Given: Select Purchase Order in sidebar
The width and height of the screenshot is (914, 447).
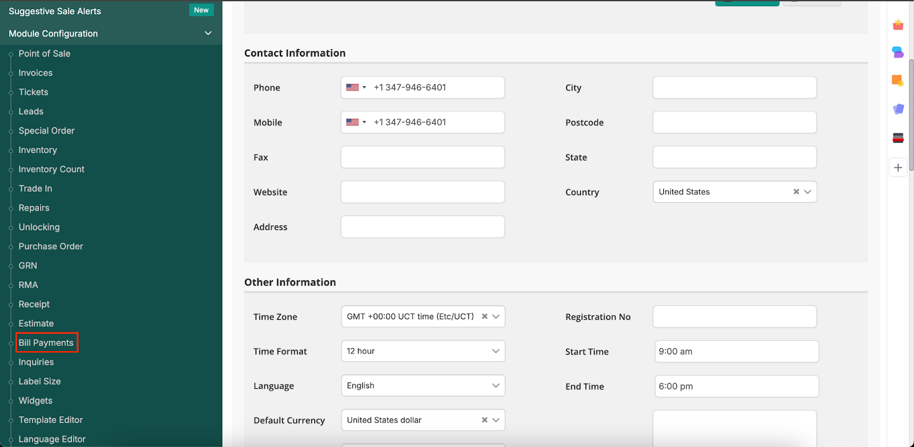Looking at the screenshot, I should point(51,247).
